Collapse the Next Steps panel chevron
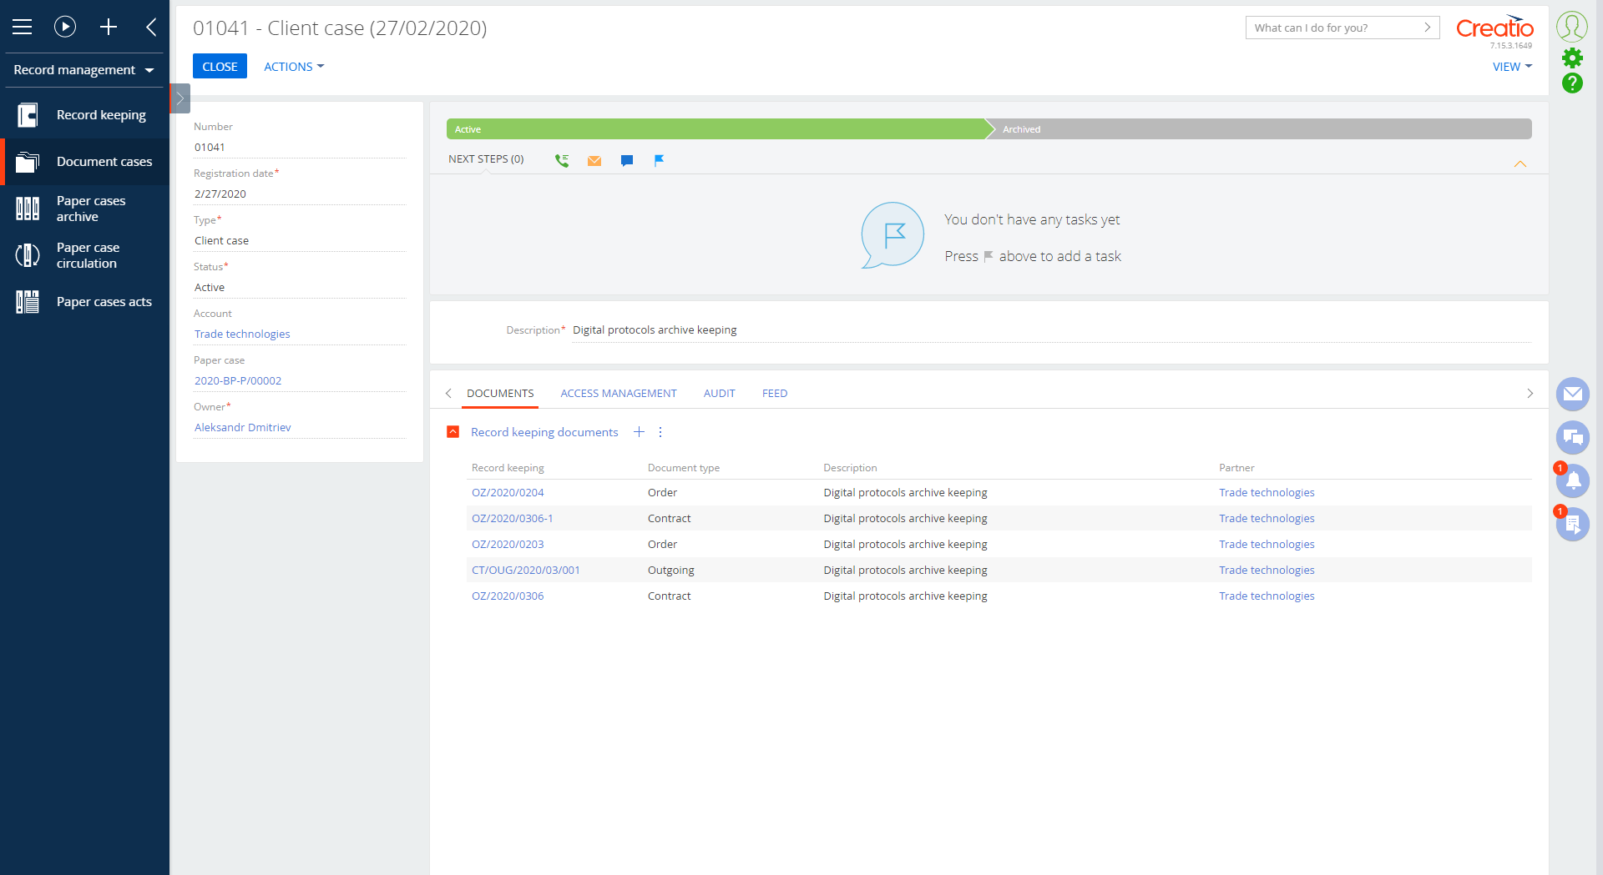 click(1521, 163)
